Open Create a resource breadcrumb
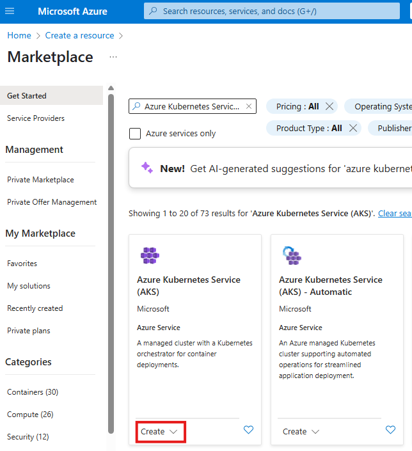The height and width of the screenshot is (451, 412). [79, 35]
